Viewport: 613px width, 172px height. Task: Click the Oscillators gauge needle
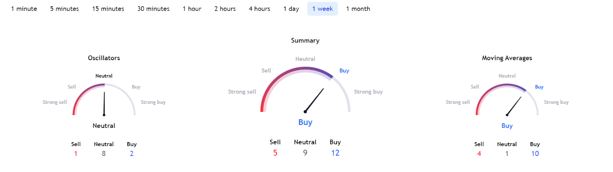pos(104,103)
